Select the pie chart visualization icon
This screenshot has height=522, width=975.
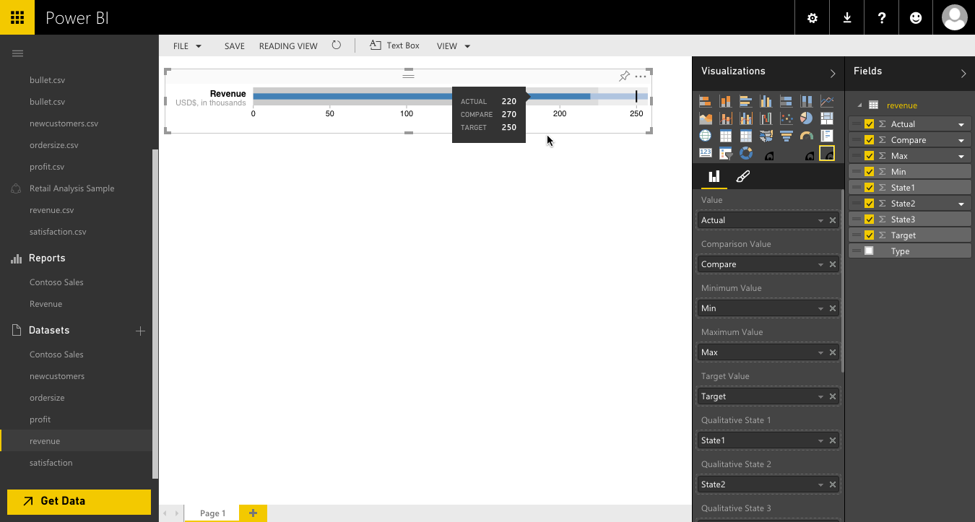(x=807, y=118)
